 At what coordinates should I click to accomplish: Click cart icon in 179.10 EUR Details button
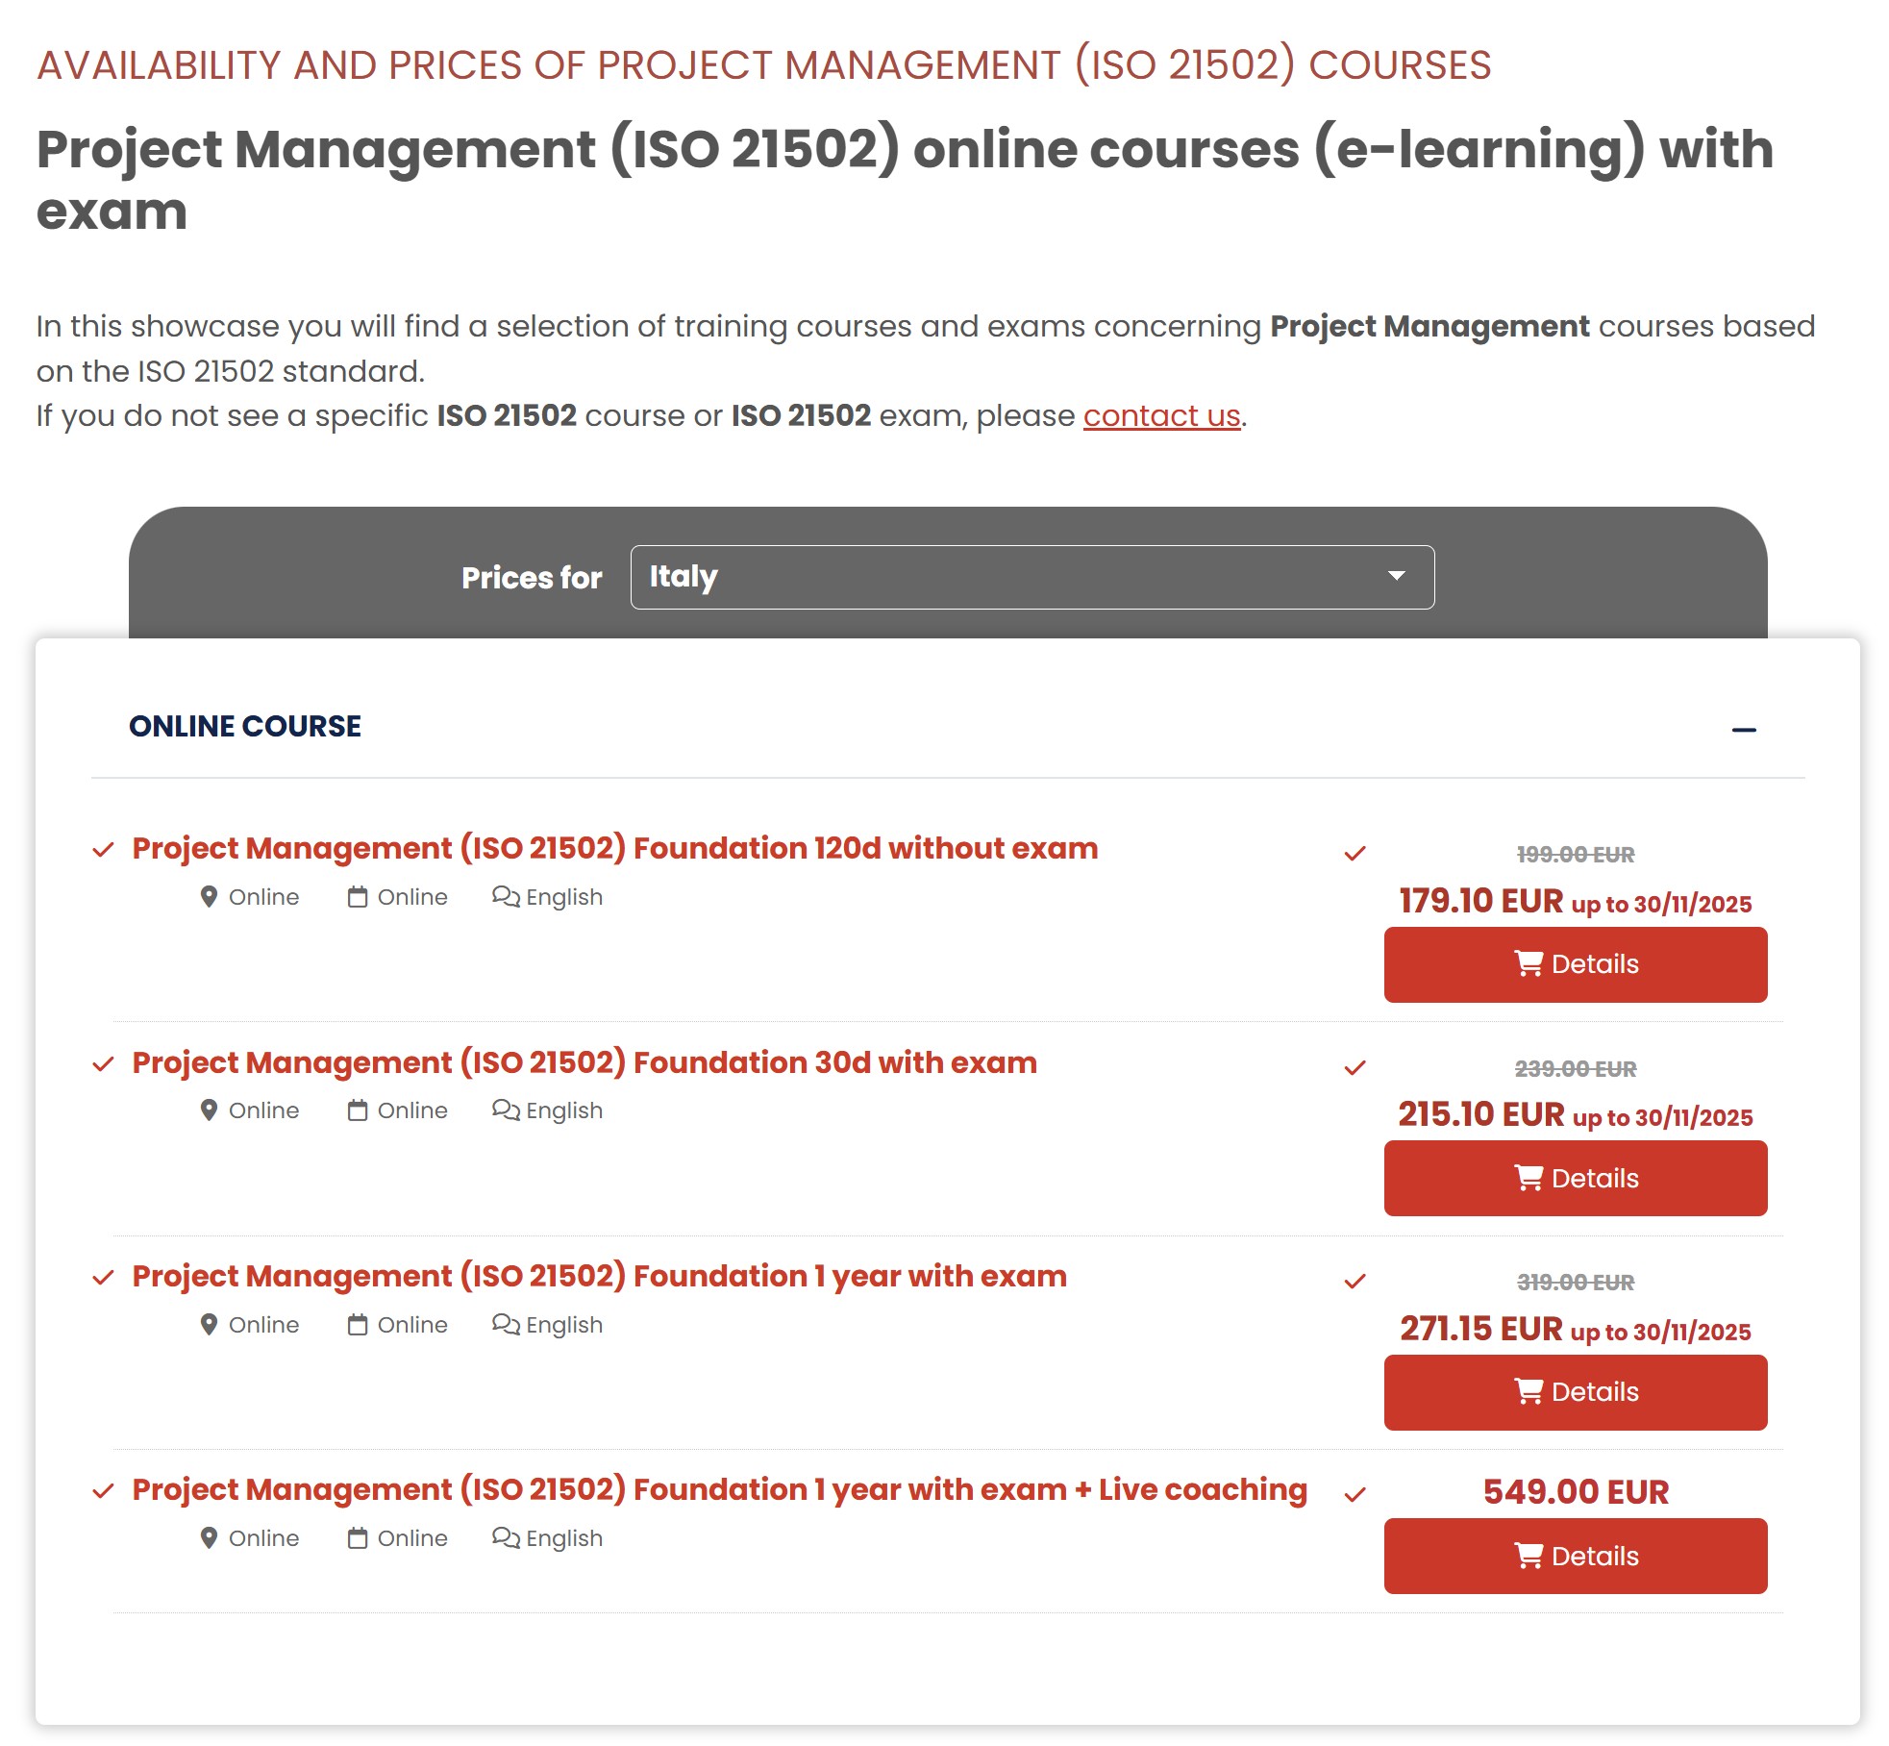pyautogui.click(x=1529, y=963)
